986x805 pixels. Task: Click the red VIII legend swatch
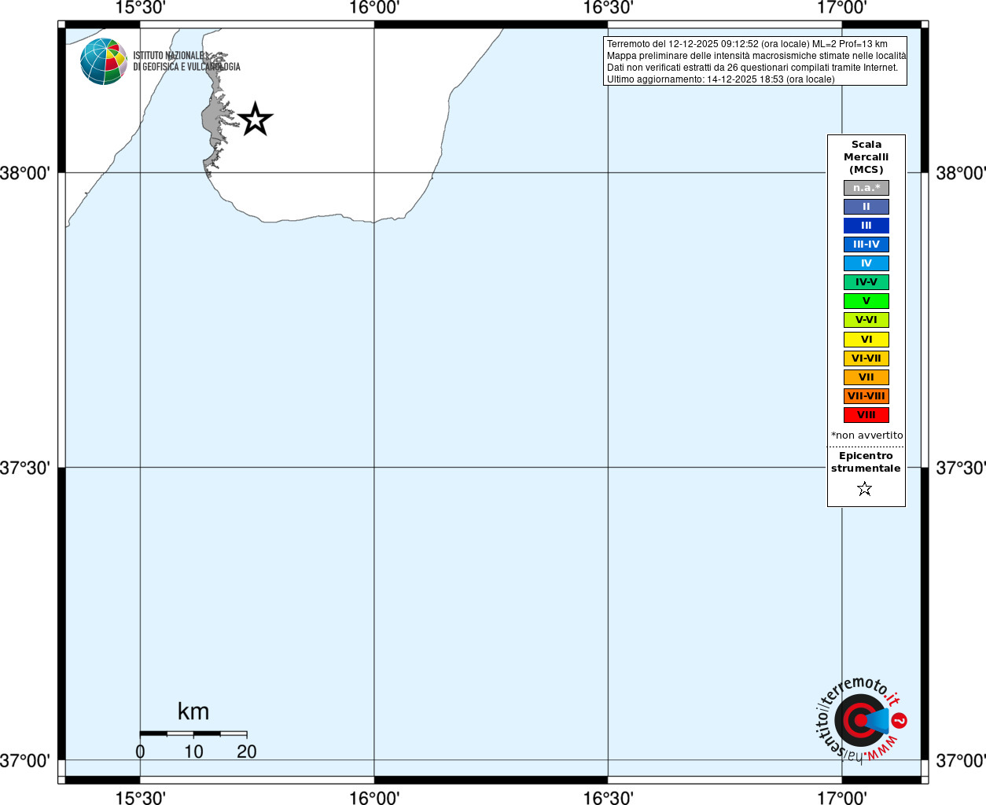(x=866, y=415)
